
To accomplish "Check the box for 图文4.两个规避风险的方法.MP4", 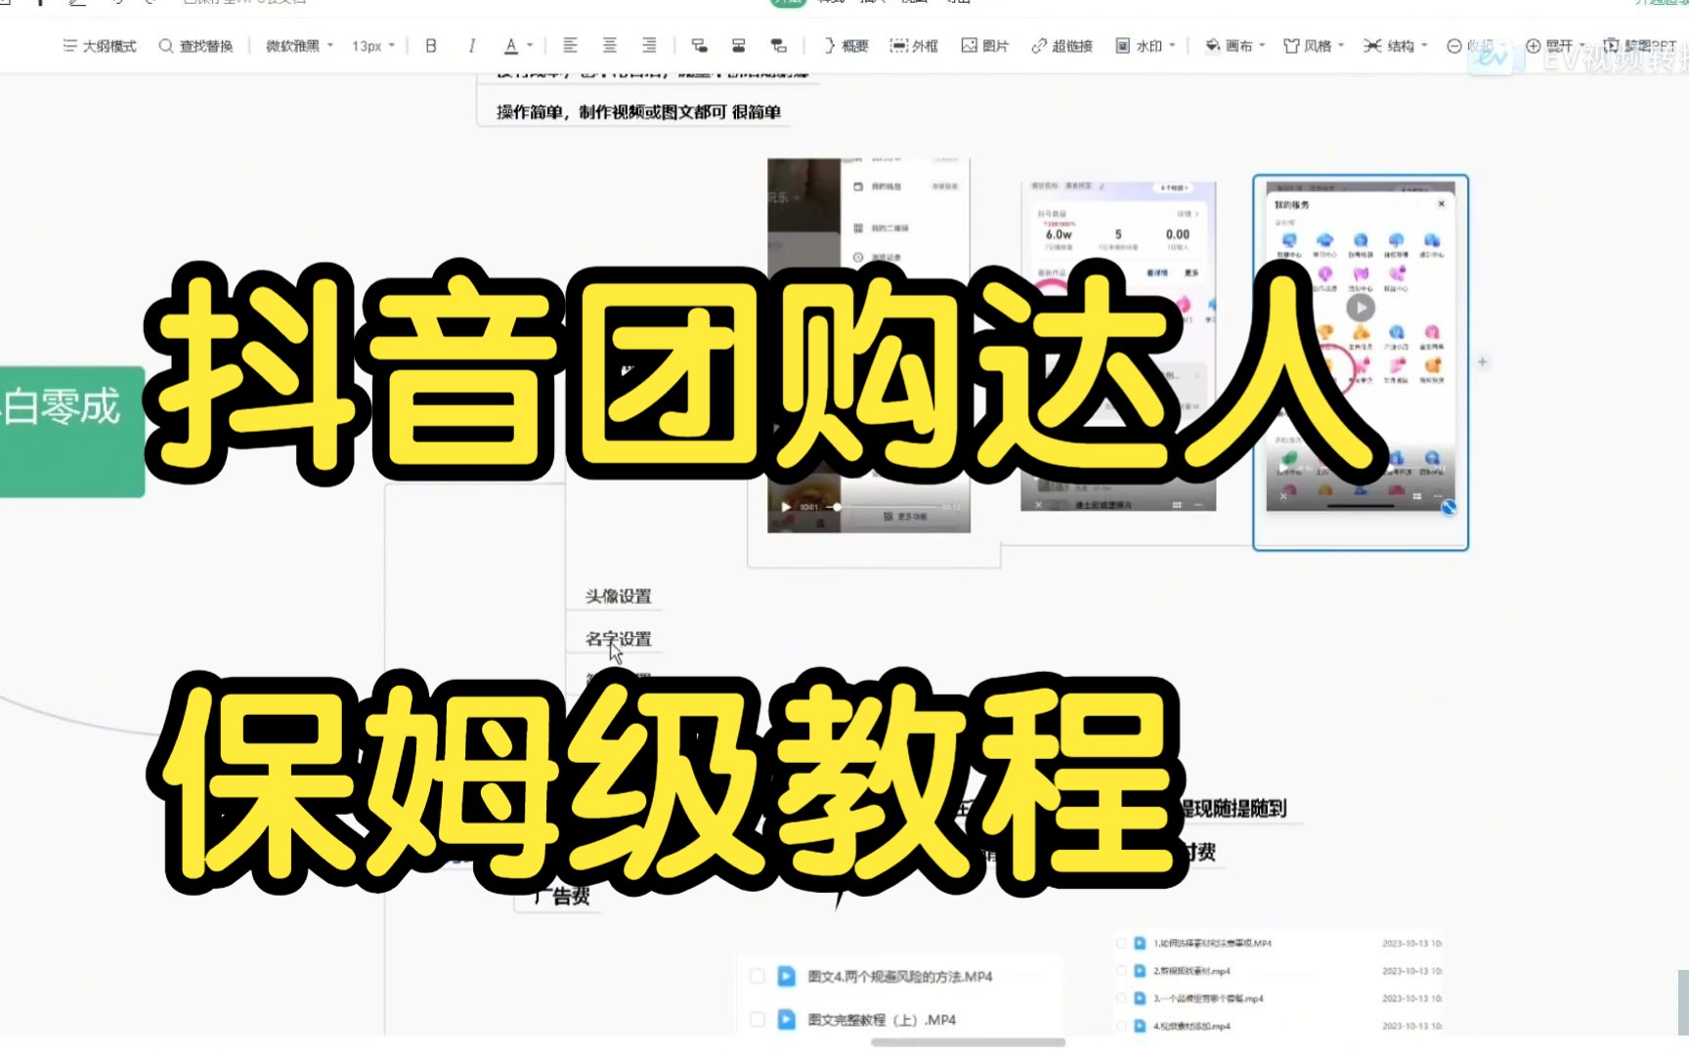I will pyautogui.click(x=758, y=976).
